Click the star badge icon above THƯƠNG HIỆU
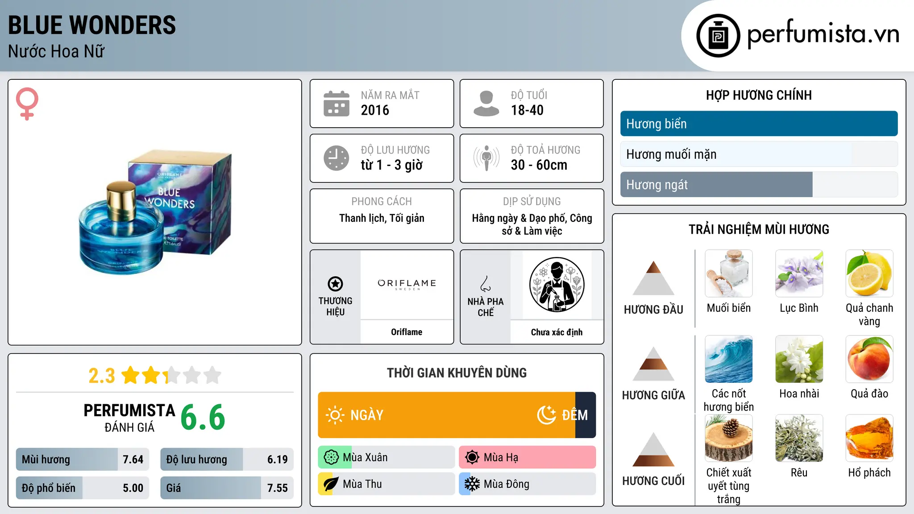This screenshot has width=914, height=514. [335, 283]
